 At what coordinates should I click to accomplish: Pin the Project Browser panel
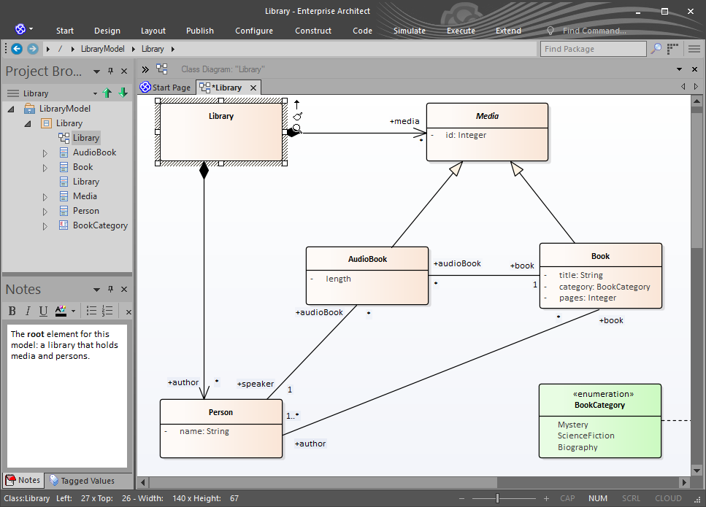click(x=110, y=71)
